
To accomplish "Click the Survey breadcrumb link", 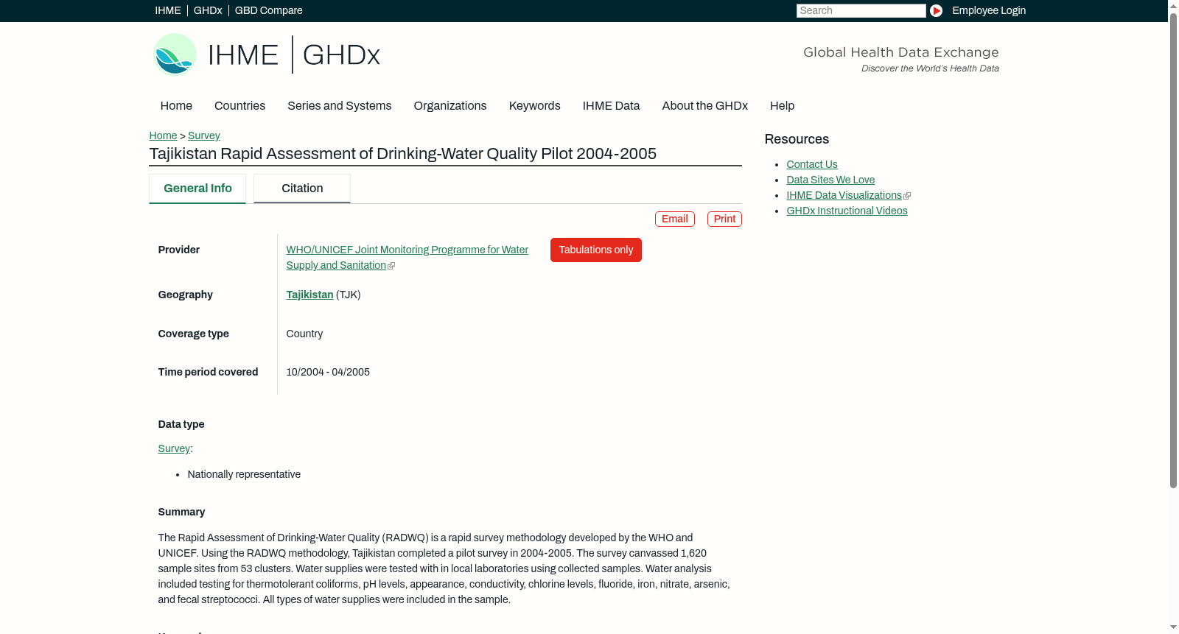I will [x=204, y=135].
